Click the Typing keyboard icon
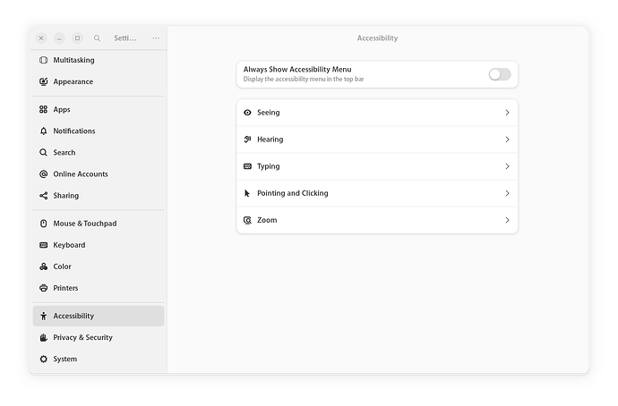Image resolution: width=618 pixels, height=406 pixels. click(248, 166)
